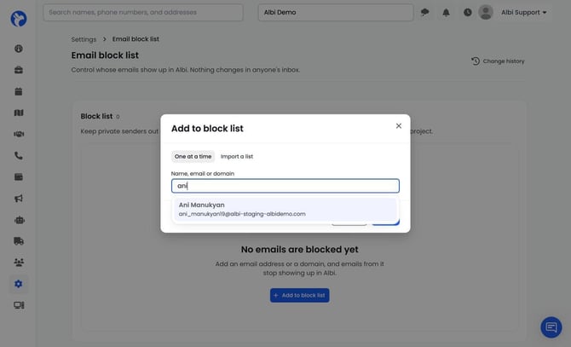Click the Control whose emails show up description
Image resolution: width=571 pixels, height=347 pixels.
point(185,70)
